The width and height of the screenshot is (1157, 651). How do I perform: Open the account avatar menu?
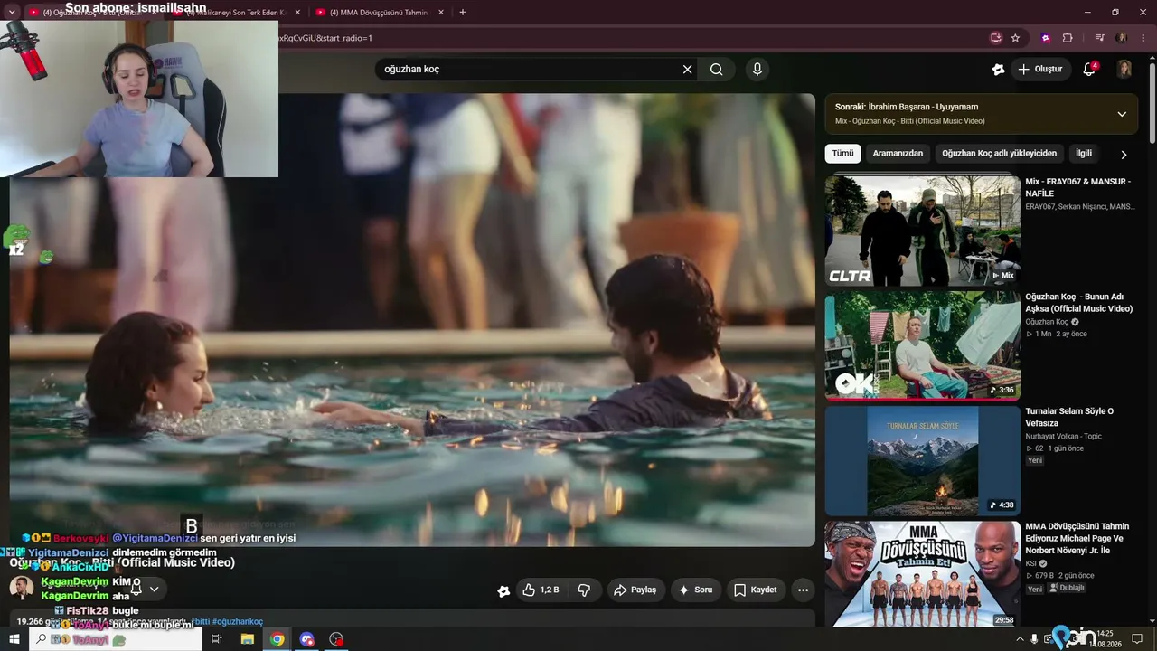pyautogui.click(x=1124, y=69)
